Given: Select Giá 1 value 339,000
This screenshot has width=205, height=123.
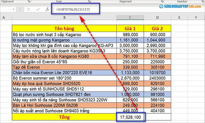Looking at the screenshot, I should tap(130, 67).
